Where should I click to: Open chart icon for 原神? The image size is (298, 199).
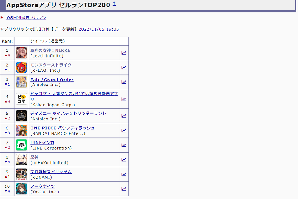(x=124, y=159)
